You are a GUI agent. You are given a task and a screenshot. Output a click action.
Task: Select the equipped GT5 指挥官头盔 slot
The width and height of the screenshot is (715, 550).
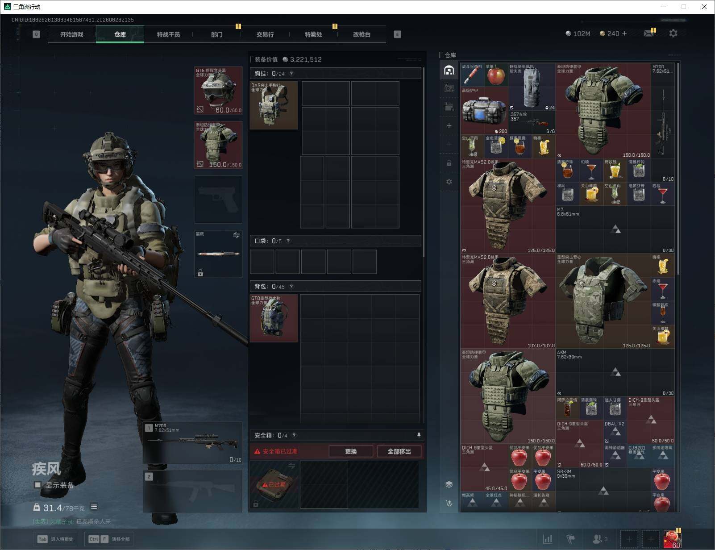click(218, 90)
